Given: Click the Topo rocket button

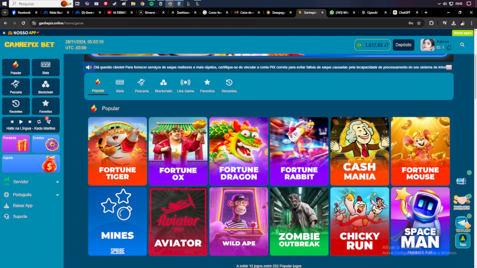Looking at the screenshot, I should (463, 241).
